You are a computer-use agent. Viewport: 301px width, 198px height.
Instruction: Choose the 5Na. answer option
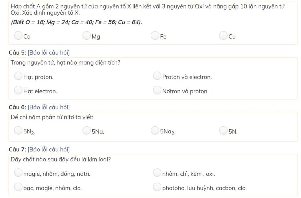[86, 131]
